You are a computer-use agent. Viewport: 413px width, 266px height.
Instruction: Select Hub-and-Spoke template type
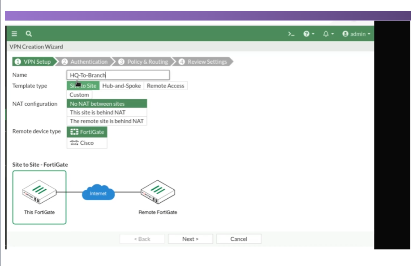[121, 86]
